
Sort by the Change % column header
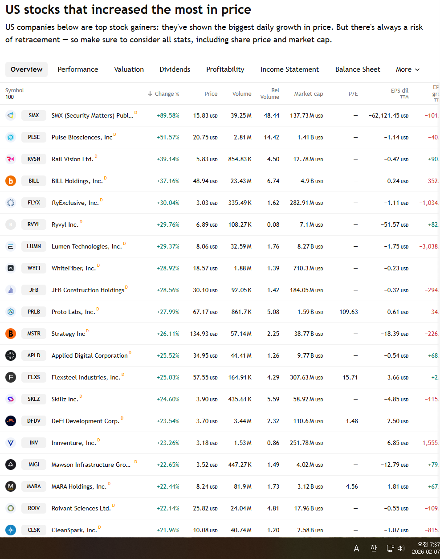163,94
